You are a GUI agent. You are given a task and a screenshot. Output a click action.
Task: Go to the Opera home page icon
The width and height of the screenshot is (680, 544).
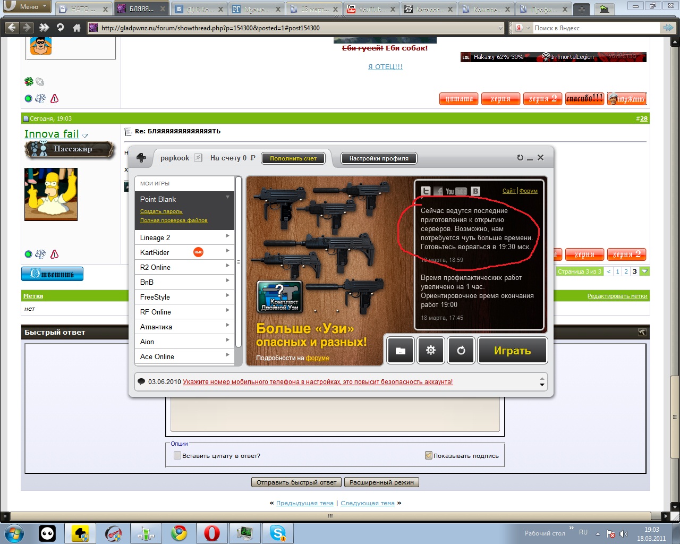76,28
